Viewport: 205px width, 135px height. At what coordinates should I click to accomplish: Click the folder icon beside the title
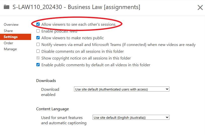(x=7, y=7)
